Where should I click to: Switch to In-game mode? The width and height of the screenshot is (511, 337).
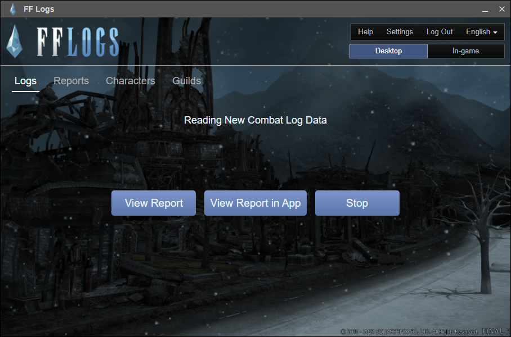coord(465,51)
